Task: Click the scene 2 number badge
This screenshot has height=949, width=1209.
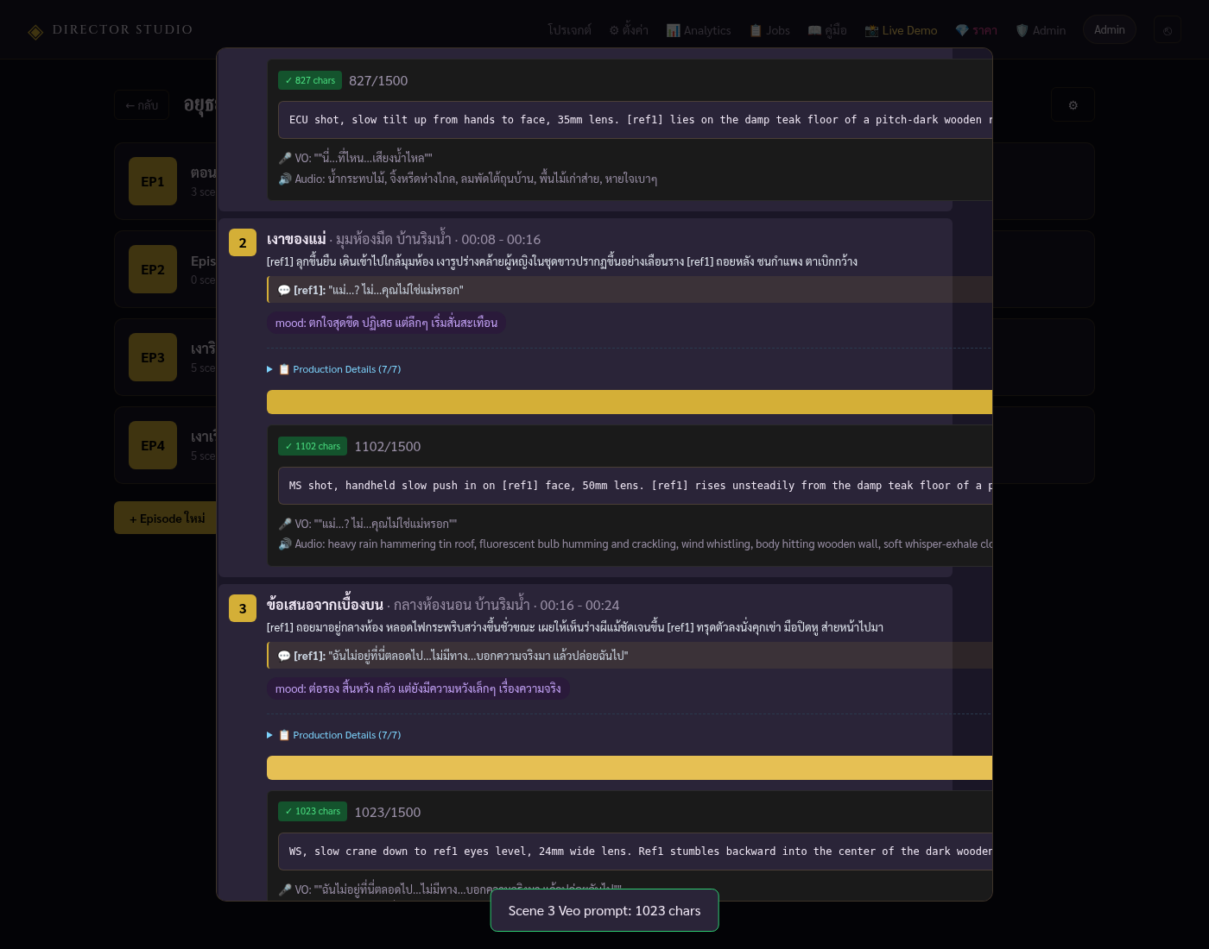Action: pos(243,242)
